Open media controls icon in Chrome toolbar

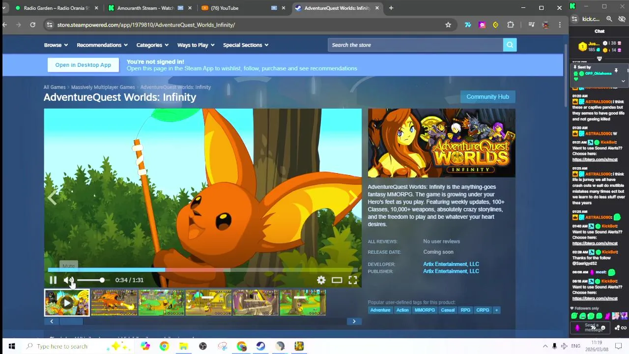531,25
